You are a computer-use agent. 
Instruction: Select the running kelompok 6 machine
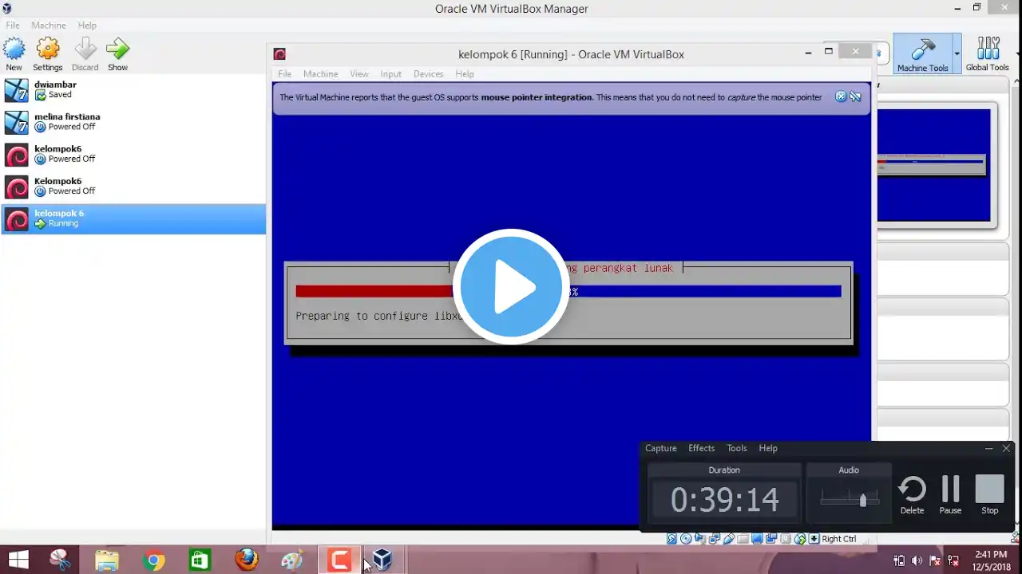coord(133,218)
